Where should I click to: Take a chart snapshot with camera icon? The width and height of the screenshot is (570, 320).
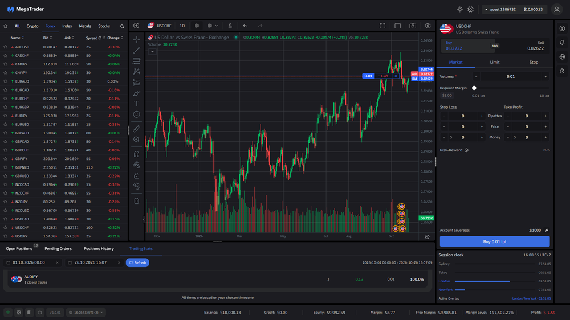tap(413, 26)
